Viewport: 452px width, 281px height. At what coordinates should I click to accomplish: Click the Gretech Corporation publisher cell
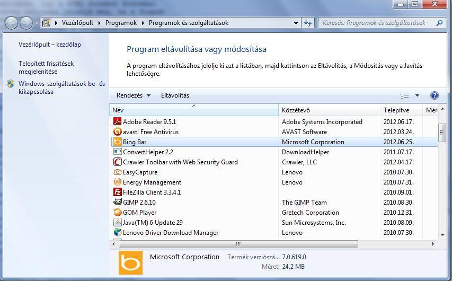click(x=311, y=212)
